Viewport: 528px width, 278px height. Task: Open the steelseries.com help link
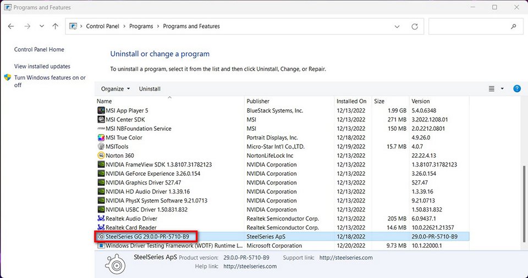(250, 266)
